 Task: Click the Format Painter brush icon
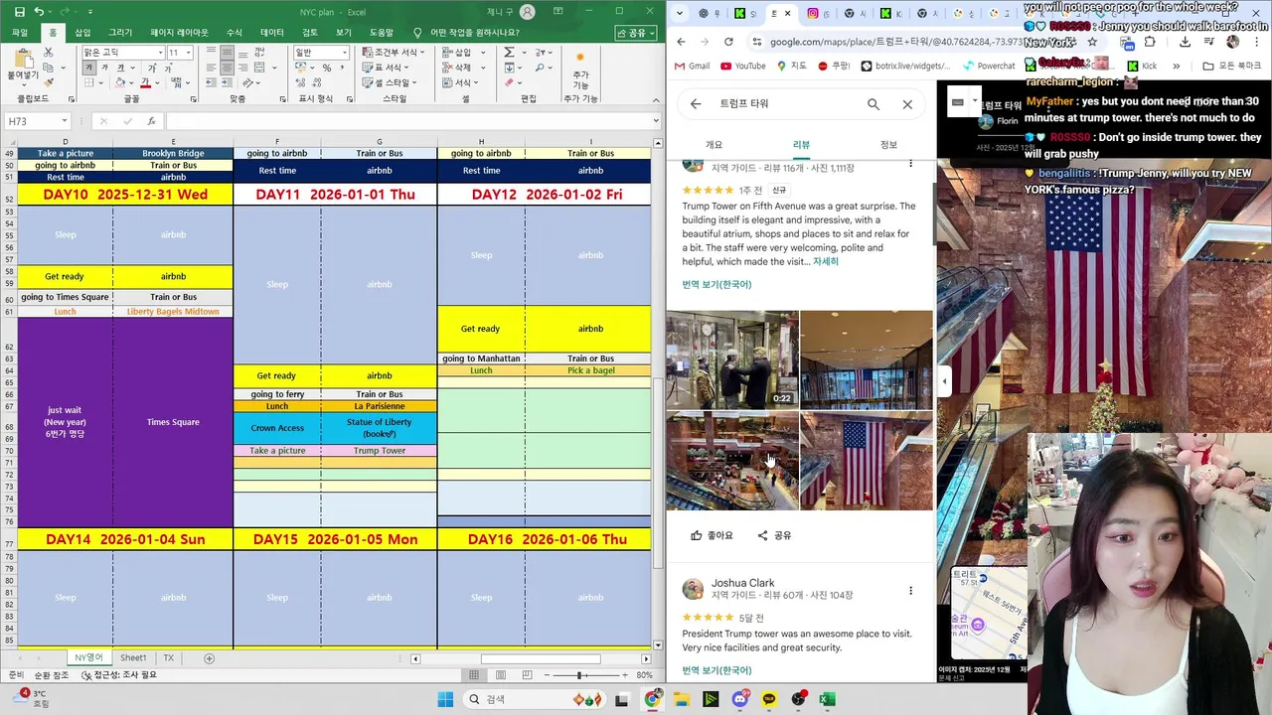(48, 83)
